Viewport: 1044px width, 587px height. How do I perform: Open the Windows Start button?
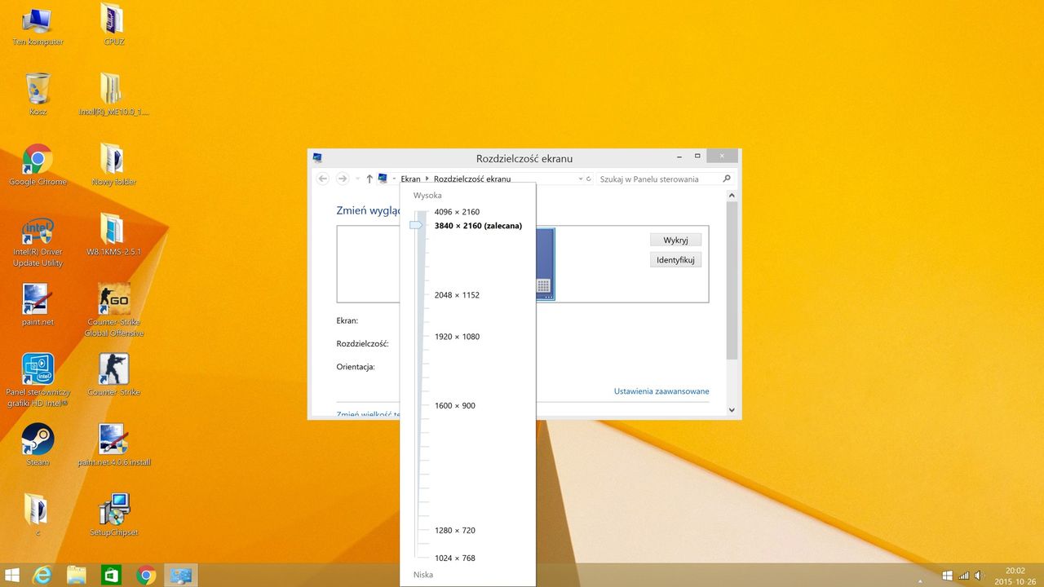click(12, 575)
